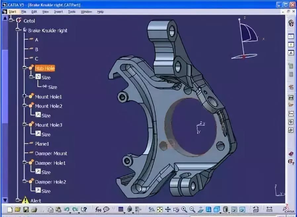The width and height of the screenshot is (297, 217).
Task: Open the Window menu
Action: point(86,12)
